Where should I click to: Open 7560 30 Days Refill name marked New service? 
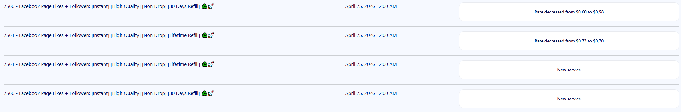(x=102, y=93)
